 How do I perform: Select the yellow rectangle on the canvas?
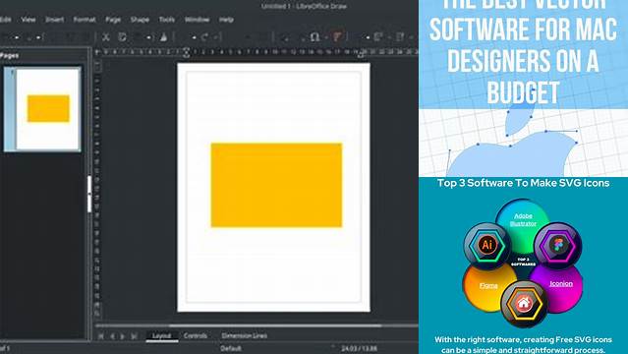click(276, 185)
